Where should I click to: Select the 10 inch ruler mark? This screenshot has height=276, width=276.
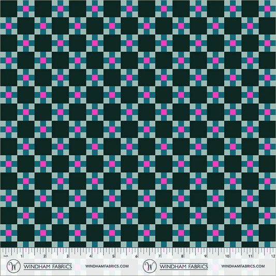(227, 256)
